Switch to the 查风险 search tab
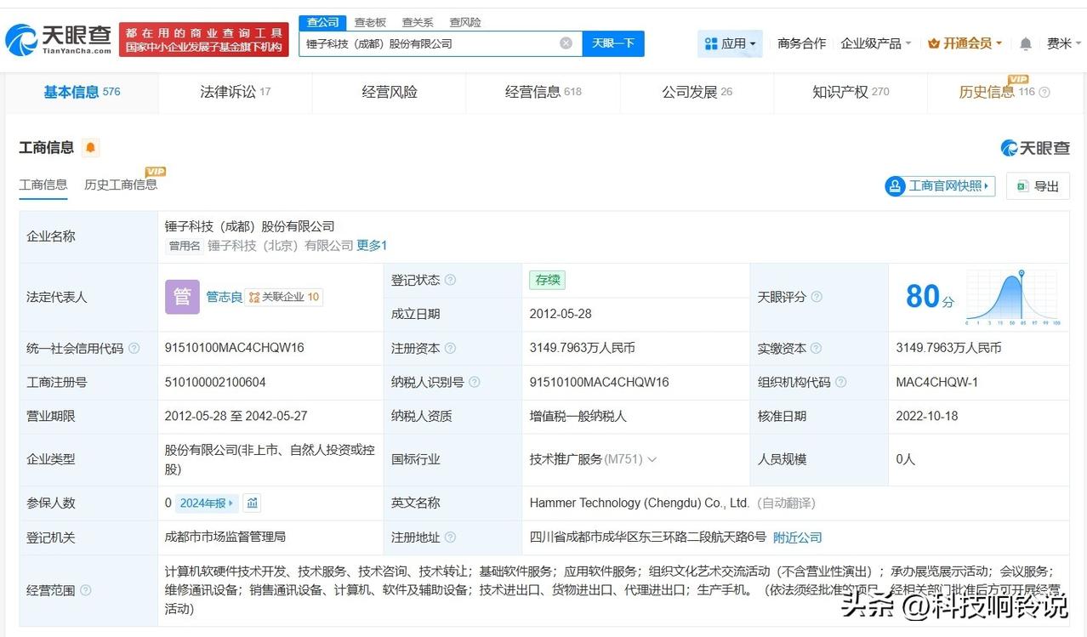Viewport: 1087px width, 637px height. point(465,22)
